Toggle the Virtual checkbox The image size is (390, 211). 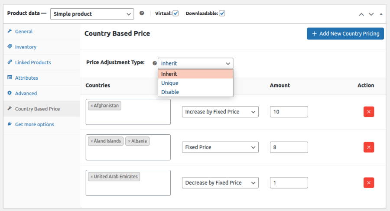point(175,13)
